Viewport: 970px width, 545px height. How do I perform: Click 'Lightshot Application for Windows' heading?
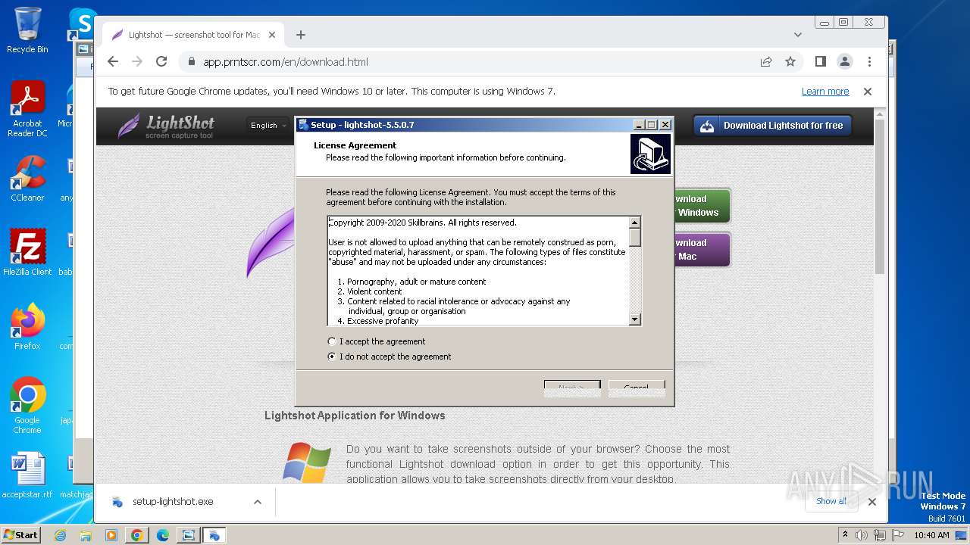click(x=355, y=416)
